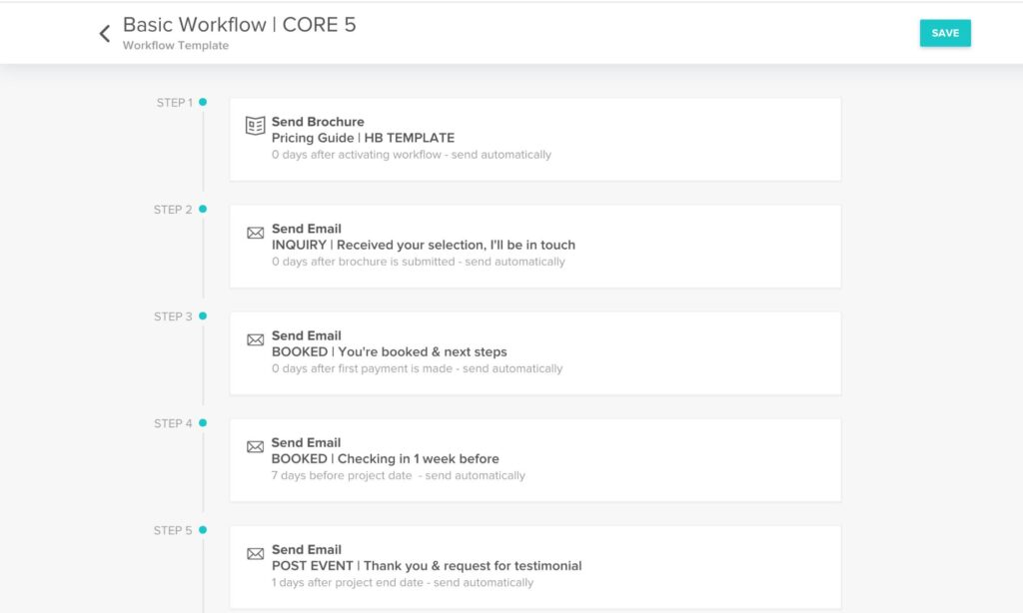
Task: Click the teal dot beside STEP 3
Action: pos(203,315)
